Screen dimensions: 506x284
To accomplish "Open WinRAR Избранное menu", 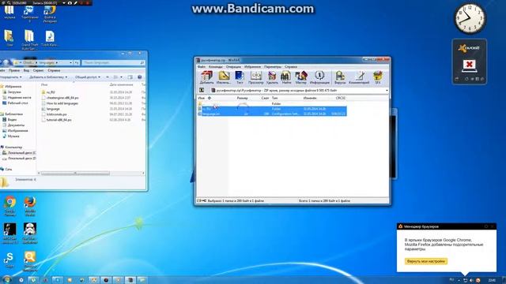I will click(252, 66).
